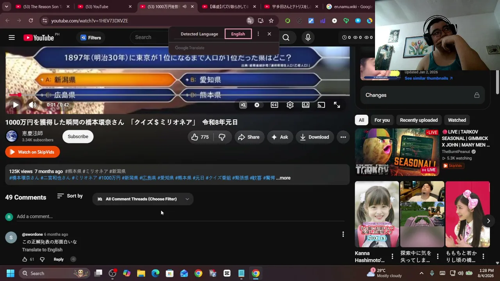Click the Add a comment field
Image resolution: width=500 pixels, height=281 pixels.
pos(180,217)
